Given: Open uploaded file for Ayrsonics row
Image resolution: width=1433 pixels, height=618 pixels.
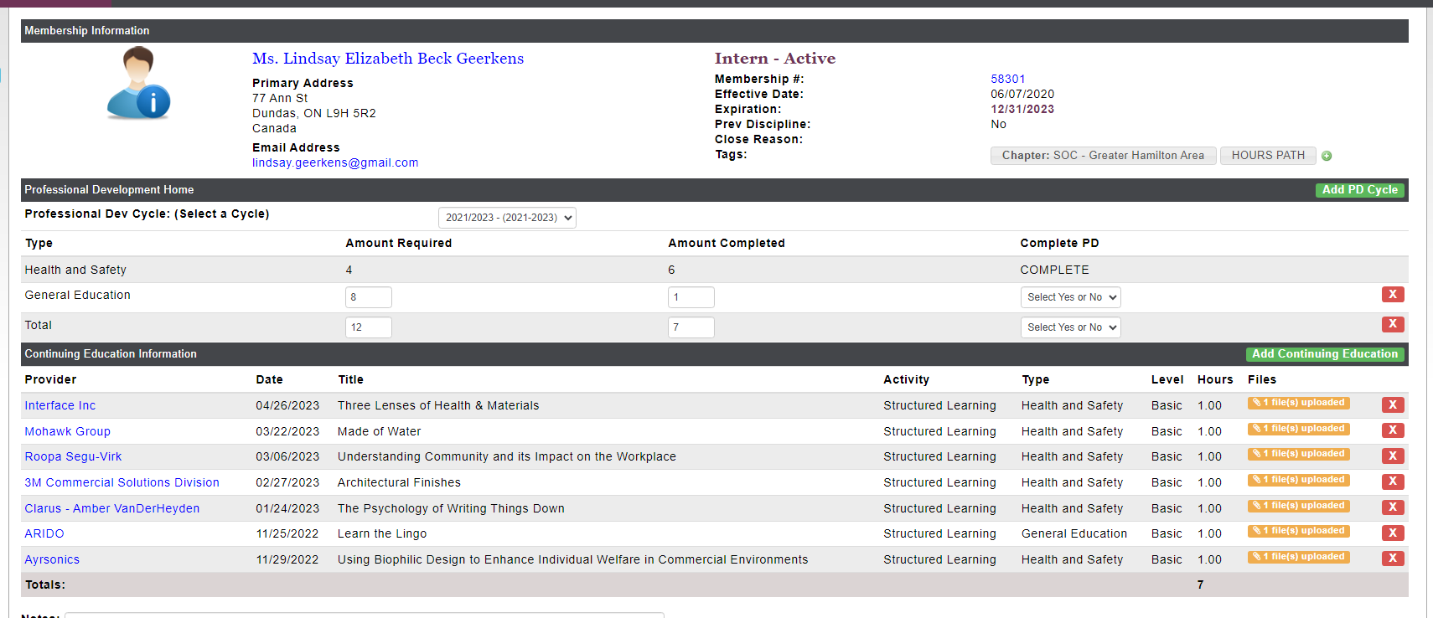Looking at the screenshot, I should coord(1299,557).
